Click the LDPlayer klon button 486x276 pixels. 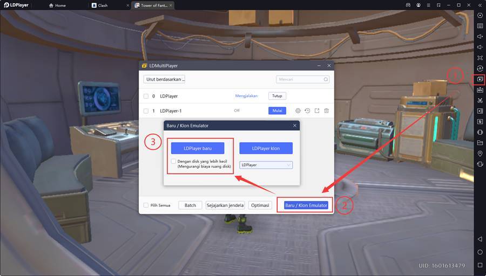(x=266, y=148)
